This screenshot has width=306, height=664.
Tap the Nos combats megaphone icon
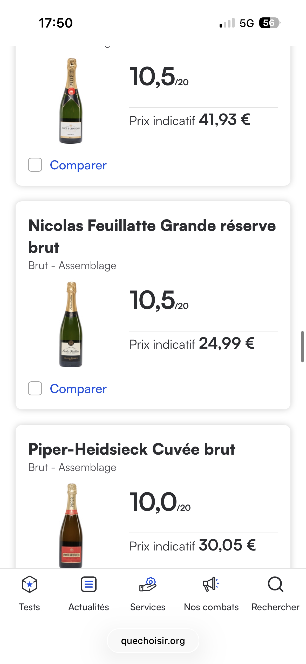pyautogui.click(x=211, y=585)
